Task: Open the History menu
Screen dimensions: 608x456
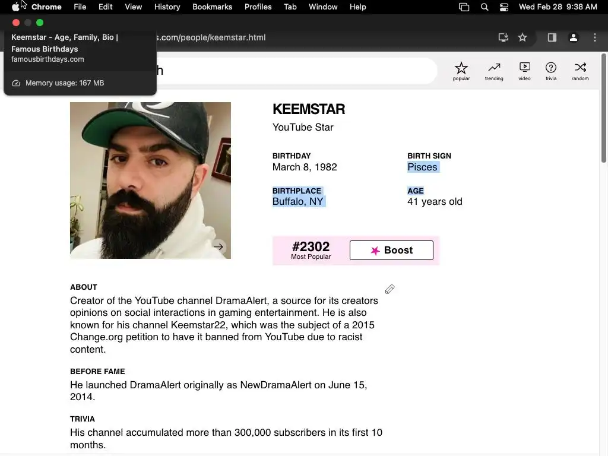Action: point(167,7)
